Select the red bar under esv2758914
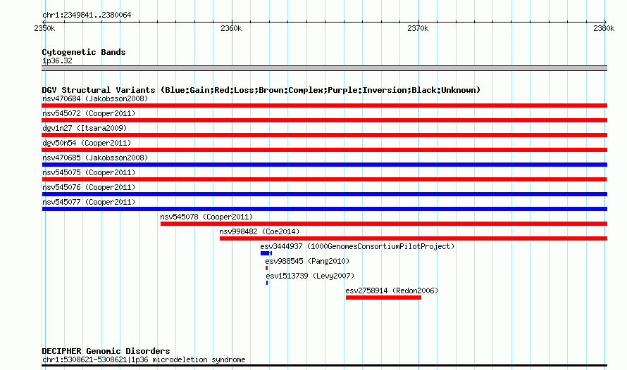The height and width of the screenshot is (370, 627). [383, 298]
